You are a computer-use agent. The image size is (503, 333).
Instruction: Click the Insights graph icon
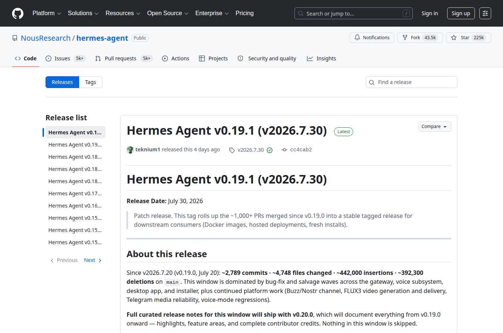(x=310, y=58)
